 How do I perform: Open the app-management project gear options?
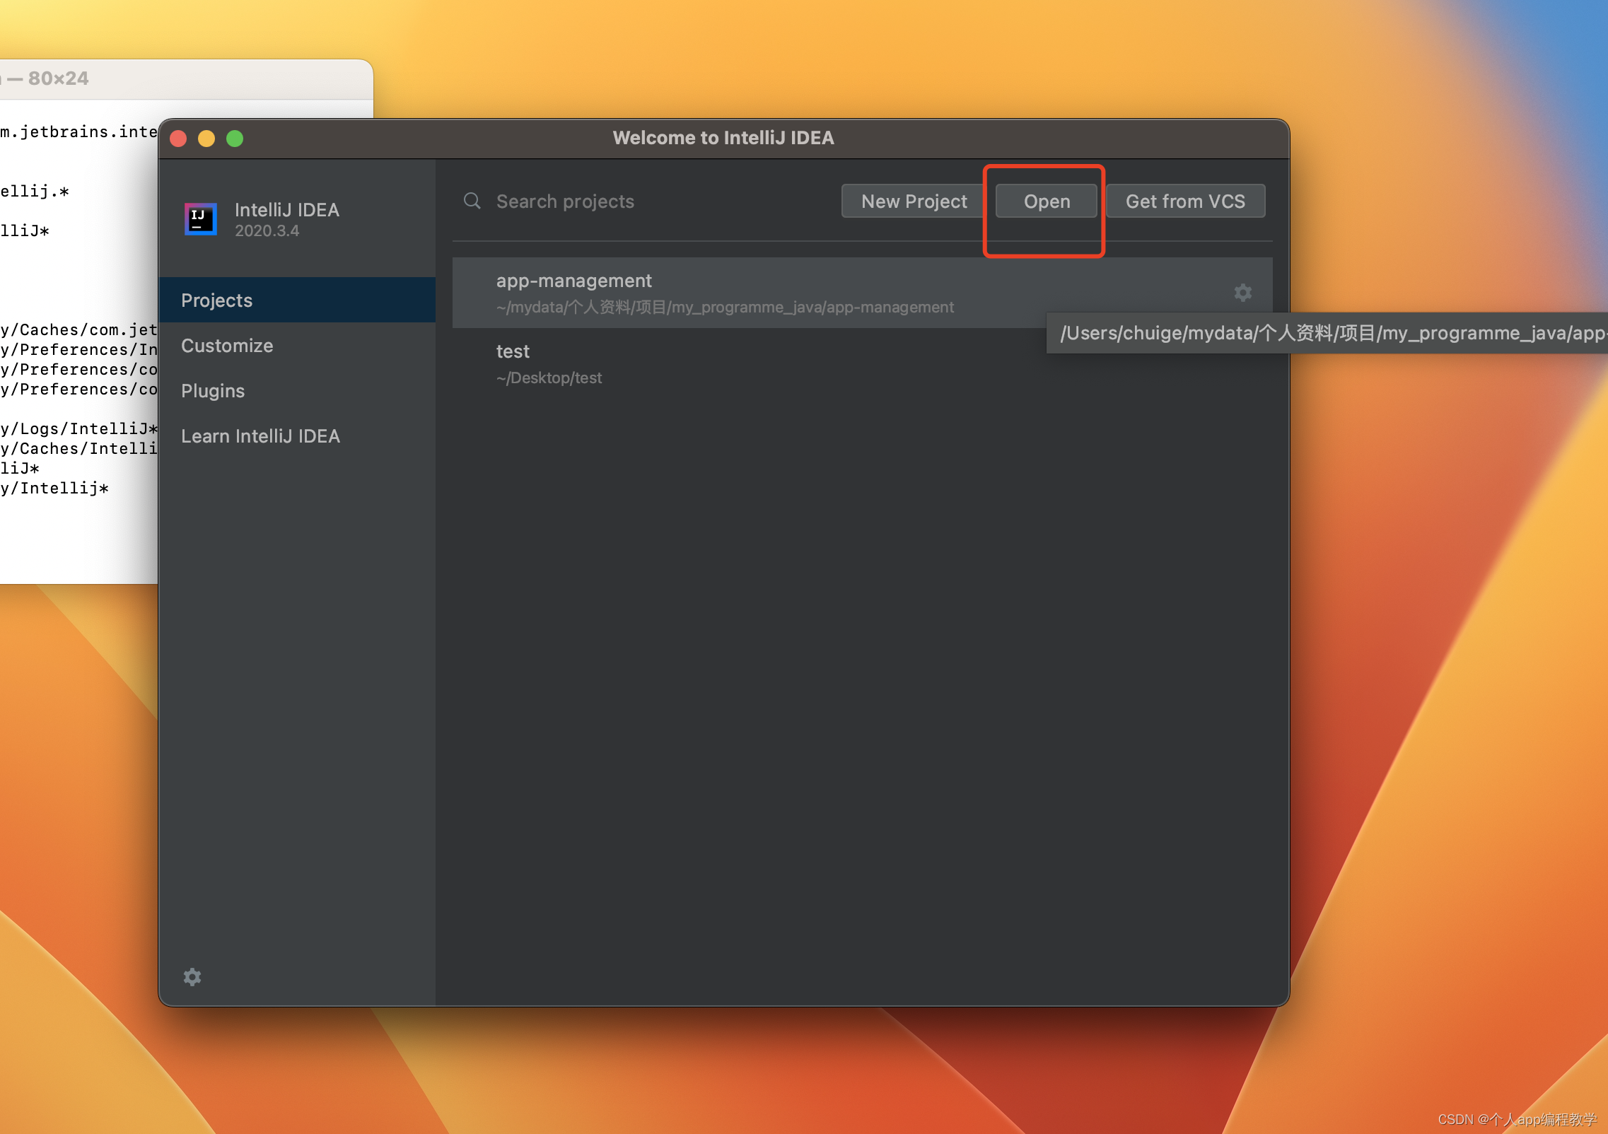tap(1243, 293)
